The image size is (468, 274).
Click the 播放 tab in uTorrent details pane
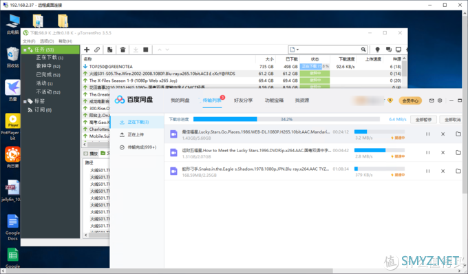point(91,154)
